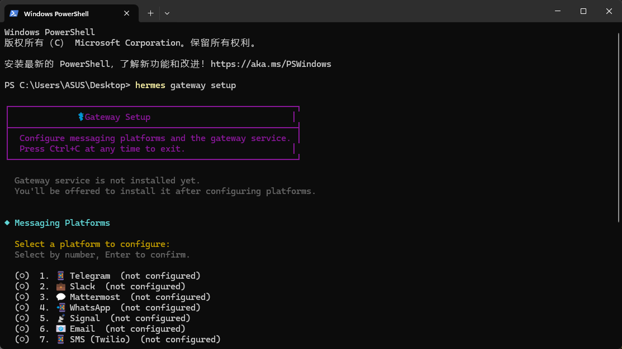Click the Telegram phone icon

click(x=61, y=276)
